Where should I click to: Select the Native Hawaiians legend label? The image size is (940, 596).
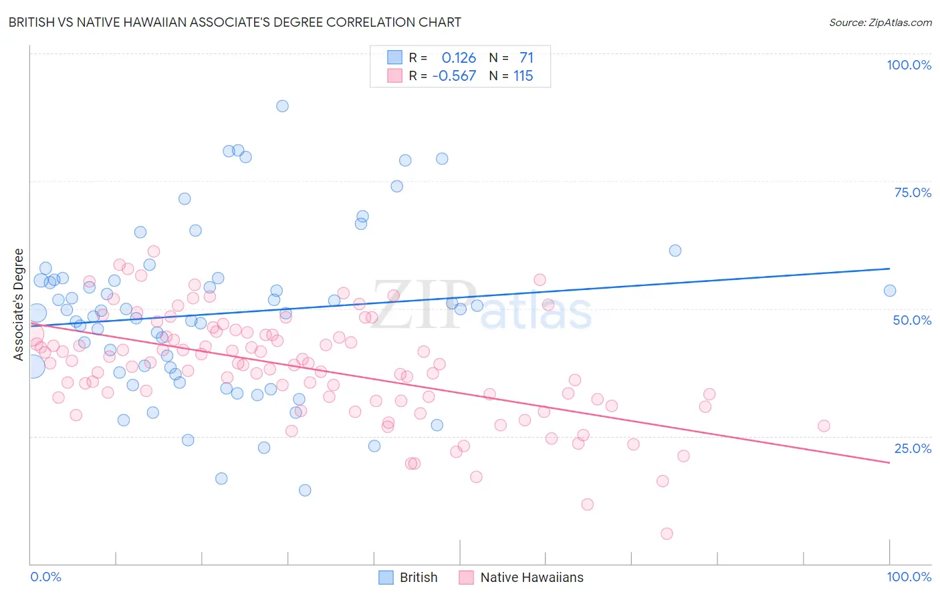pos(532,577)
